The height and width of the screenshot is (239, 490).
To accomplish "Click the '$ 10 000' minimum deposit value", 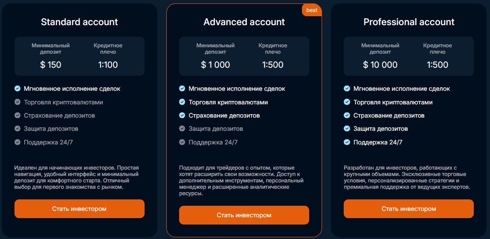I will click(380, 65).
